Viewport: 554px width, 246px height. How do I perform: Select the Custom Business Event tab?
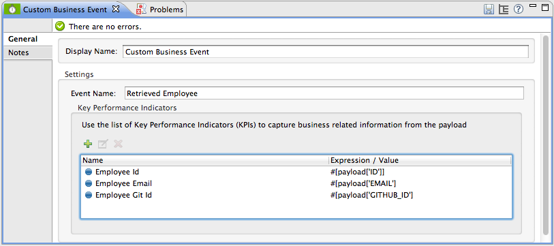65,10
